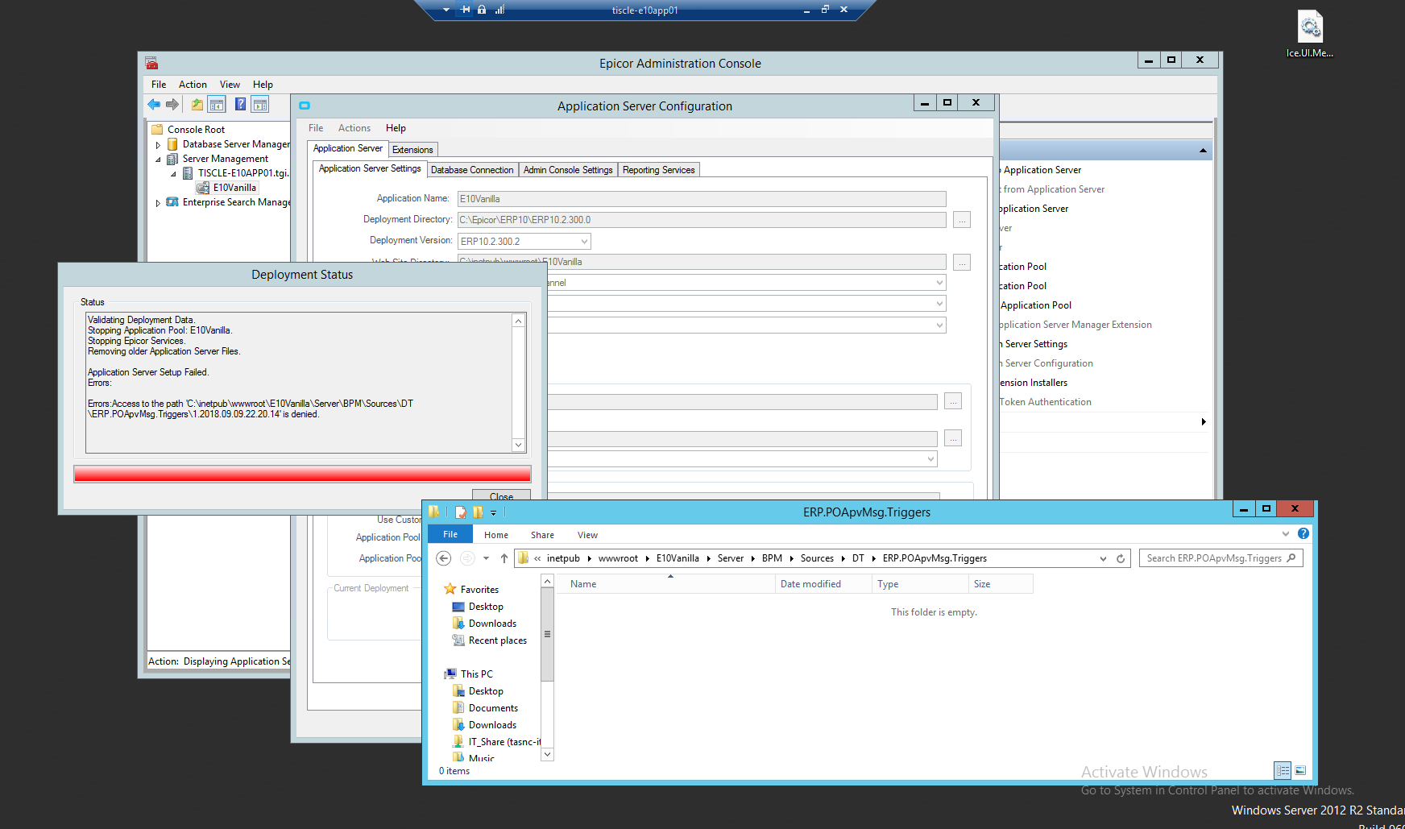Collapse the Actions pane header arrow
1405x829 pixels.
click(1203, 151)
